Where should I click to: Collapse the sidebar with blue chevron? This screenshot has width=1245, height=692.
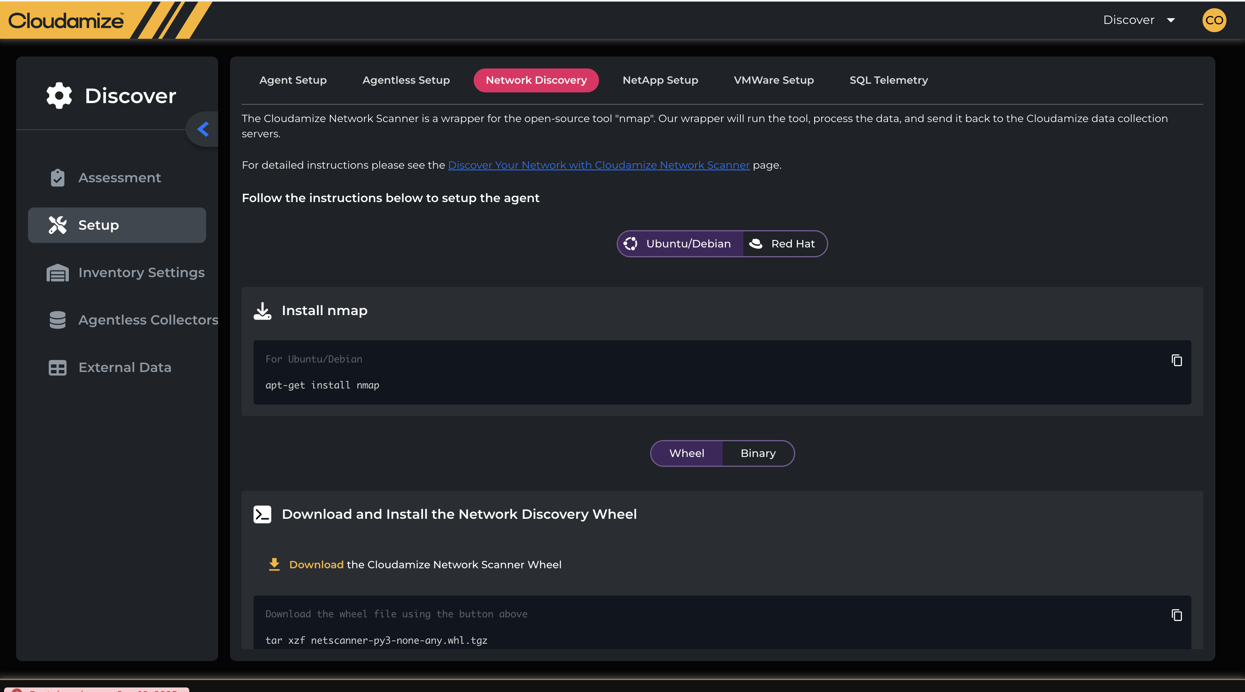pyautogui.click(x=203, y=129)
